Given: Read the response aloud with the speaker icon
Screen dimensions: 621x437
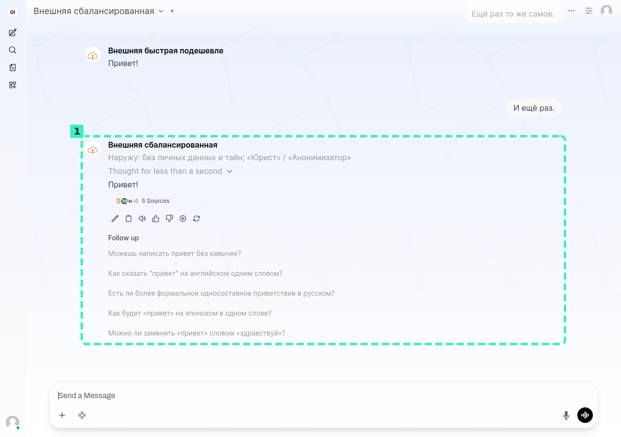Looking at the screenshot, I should pyautogui.click(x=142, y=218).
